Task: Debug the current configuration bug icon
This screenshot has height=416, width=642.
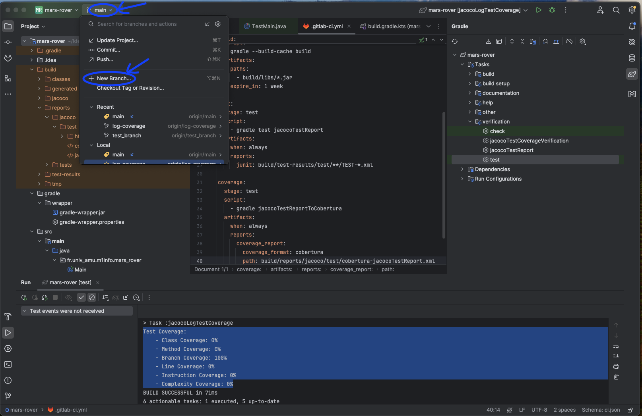Action: point(552,10)
